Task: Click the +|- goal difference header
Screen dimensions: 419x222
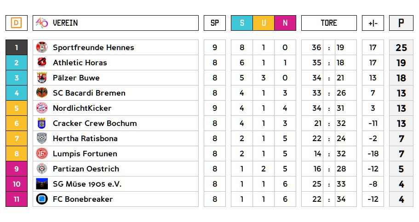Action: coord(373,23)
